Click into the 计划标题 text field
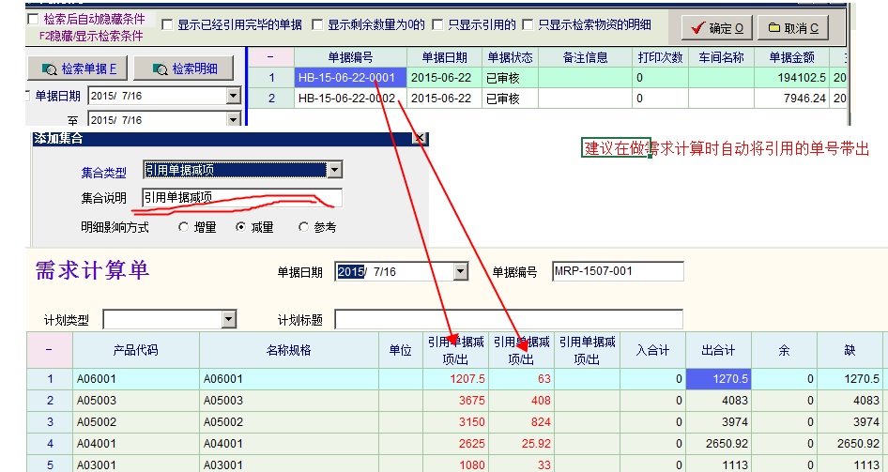Viewport: 888px width, 472px height. tap(508, 320)
